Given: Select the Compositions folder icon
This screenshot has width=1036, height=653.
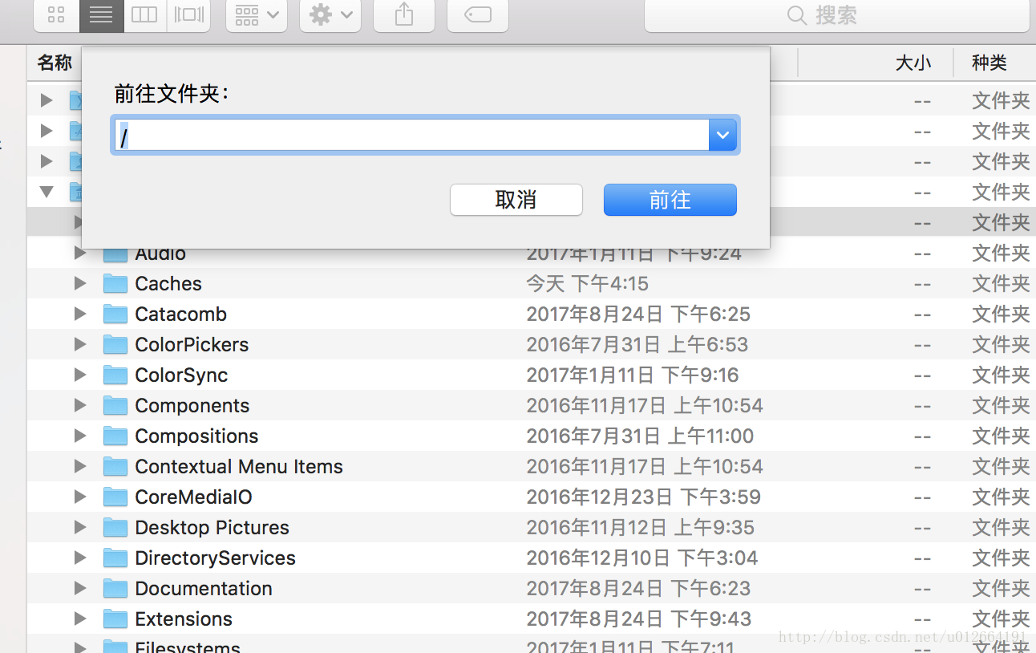Looking at the screenshot, I should 115,436.
